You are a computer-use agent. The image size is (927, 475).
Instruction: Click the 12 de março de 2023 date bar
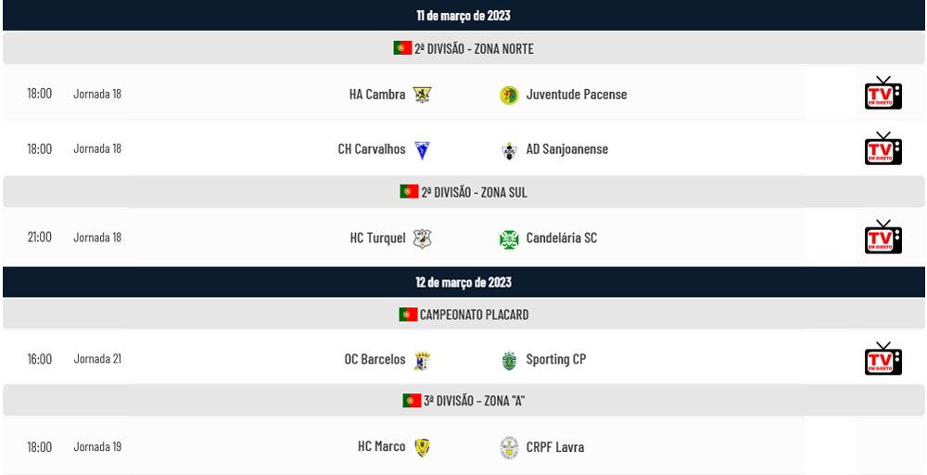(x=463, y=282)
